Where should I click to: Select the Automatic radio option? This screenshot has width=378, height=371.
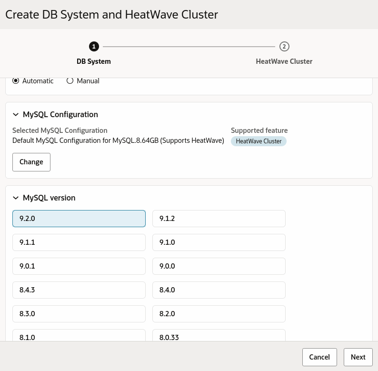(x=16, y=81)
